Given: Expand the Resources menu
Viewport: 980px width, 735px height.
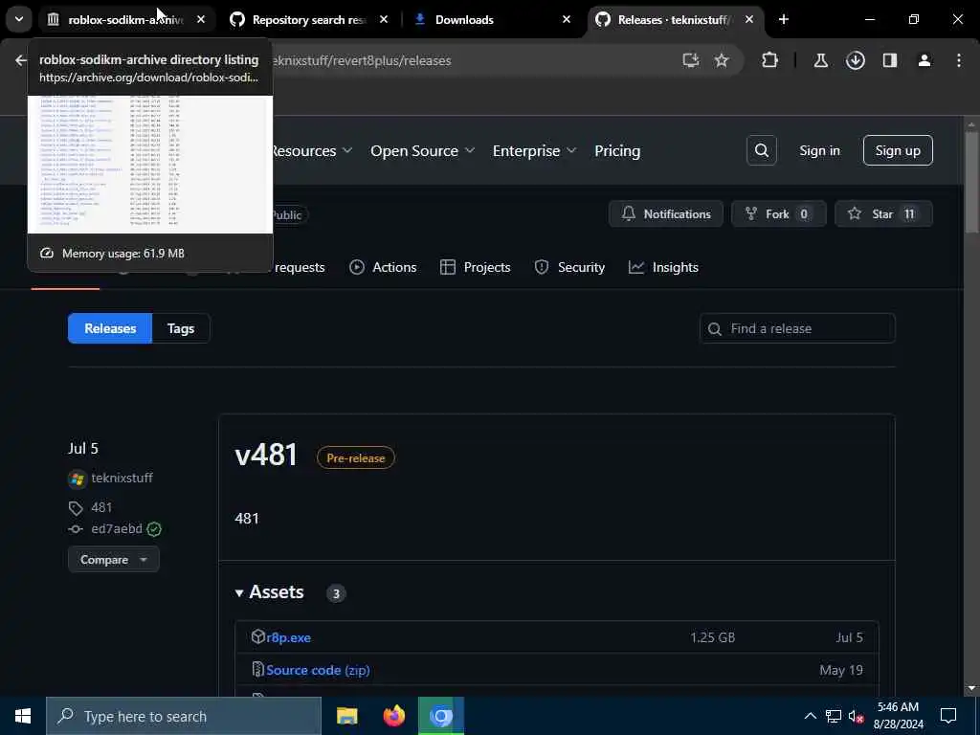Looking at the screenshot, I should click(x=313, y=151).
